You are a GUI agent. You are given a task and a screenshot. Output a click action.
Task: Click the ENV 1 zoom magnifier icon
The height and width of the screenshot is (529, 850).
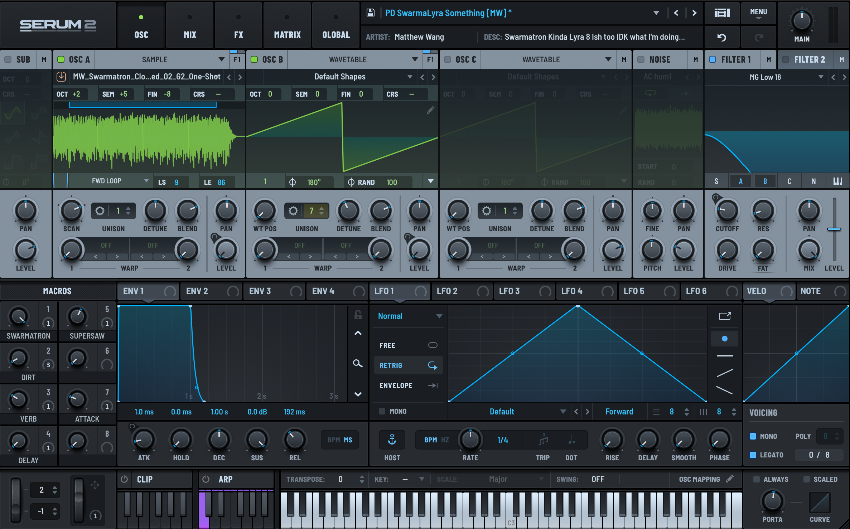358,364
